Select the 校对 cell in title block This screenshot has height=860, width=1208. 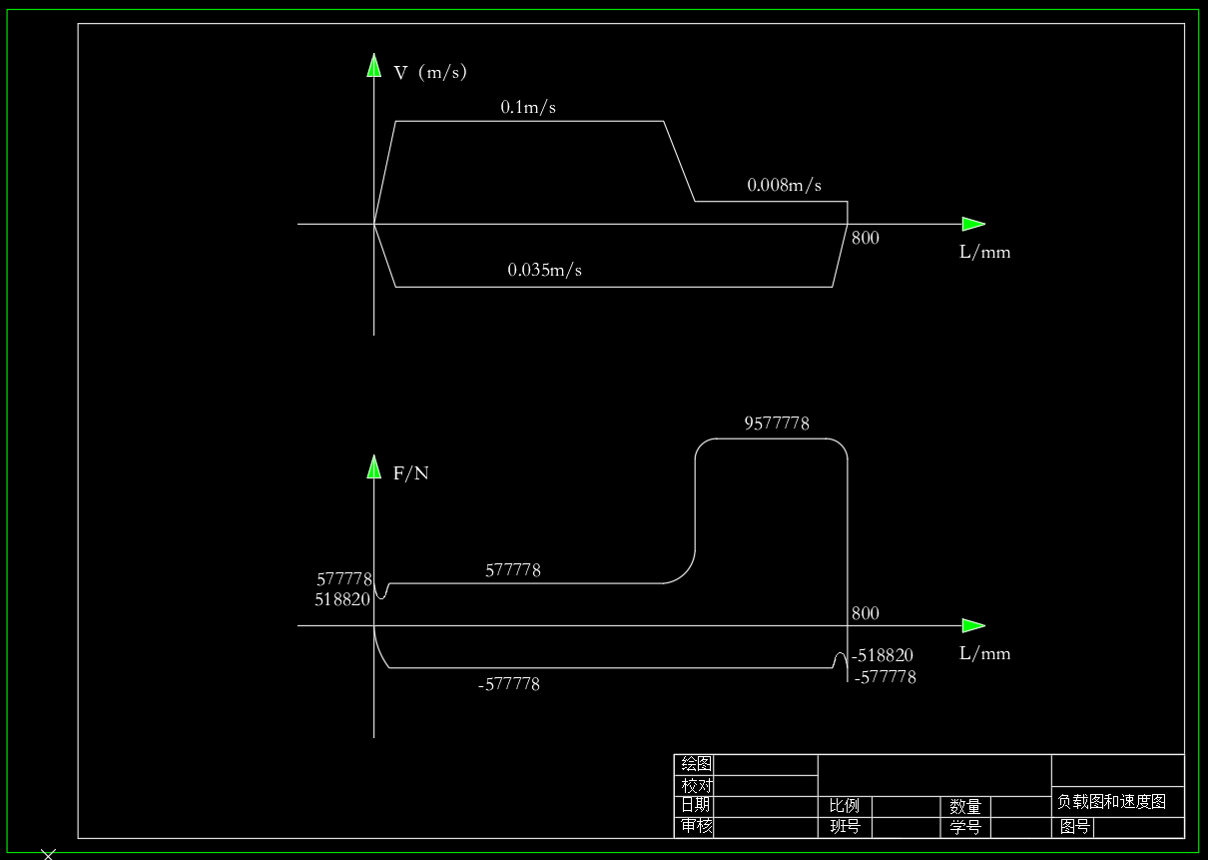(x=696, y=786)
